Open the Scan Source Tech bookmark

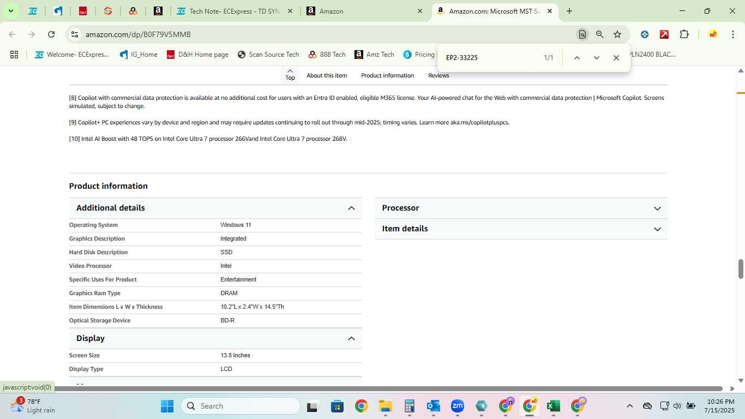[268, 55]
